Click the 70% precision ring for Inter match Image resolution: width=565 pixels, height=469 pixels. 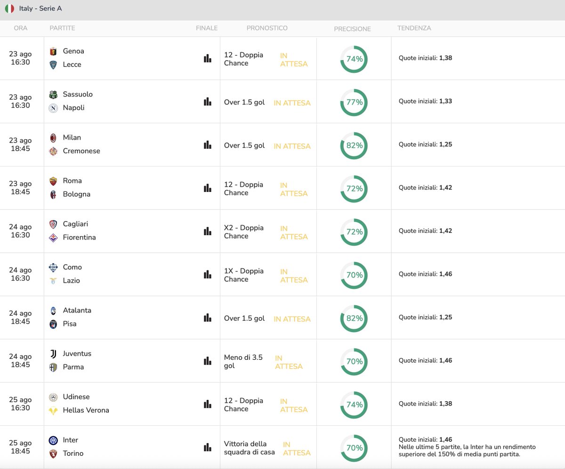[x=354, y=448]
